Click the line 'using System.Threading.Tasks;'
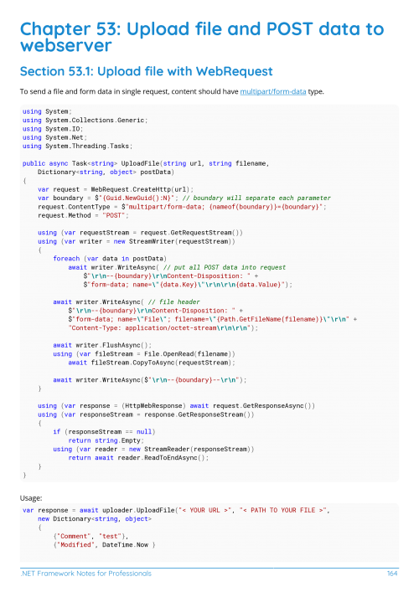The height and width of the screenshot is (592, 419). 77,146
